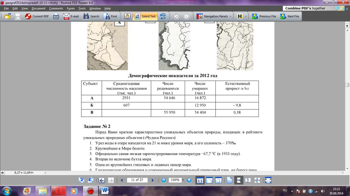Image resolution: width=350 pixels, height=196 pixels.
Task: Click the Save disk icon
Action: [18, 16]
